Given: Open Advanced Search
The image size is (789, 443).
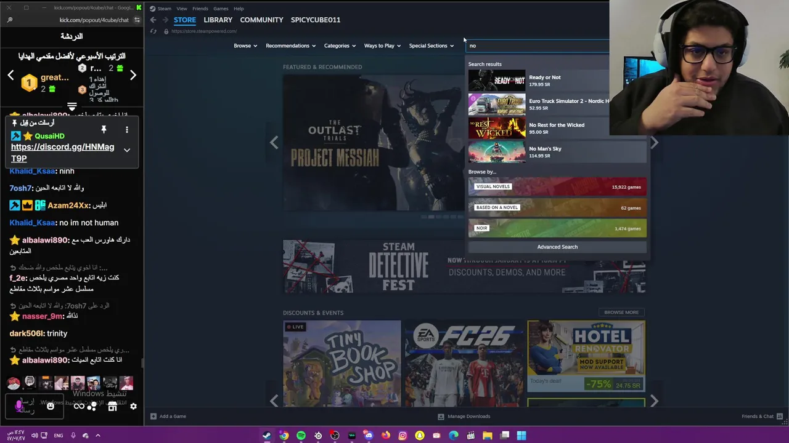Looking at the screenshot, I should coord(557,247).
